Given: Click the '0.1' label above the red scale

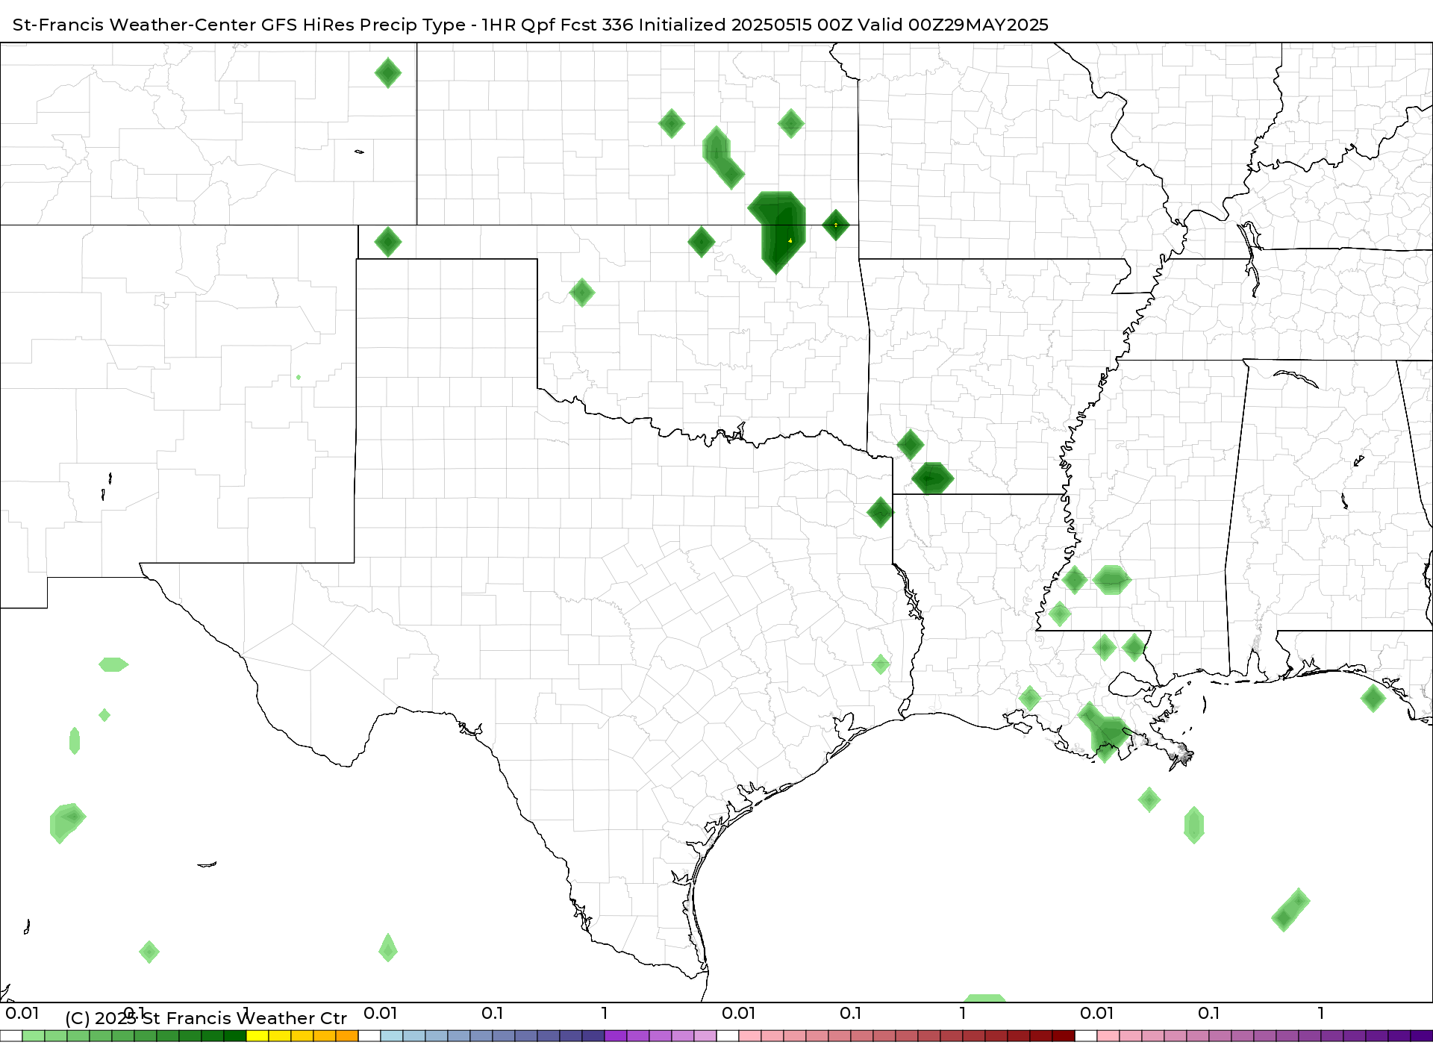Looking at the screenshot, I should 851,1014.
